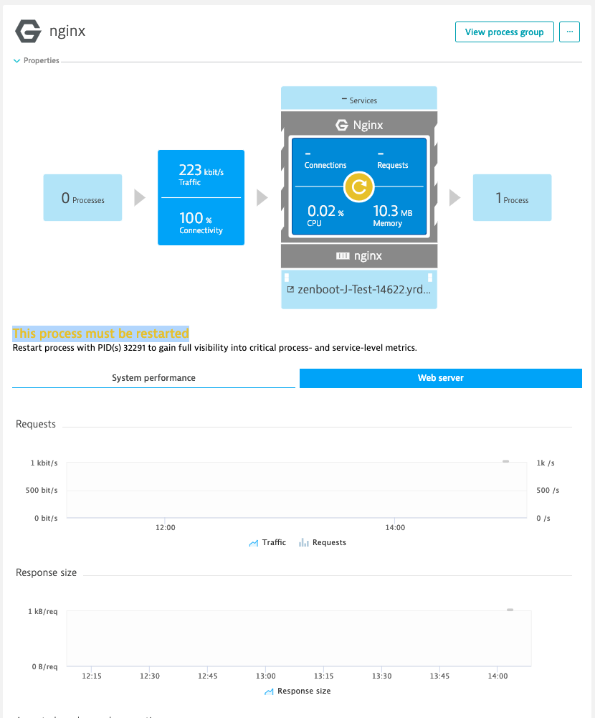Viewport: 595px width, 718px height.
Task: Click the data point in Requests chart
Action: tap(505, 461)
